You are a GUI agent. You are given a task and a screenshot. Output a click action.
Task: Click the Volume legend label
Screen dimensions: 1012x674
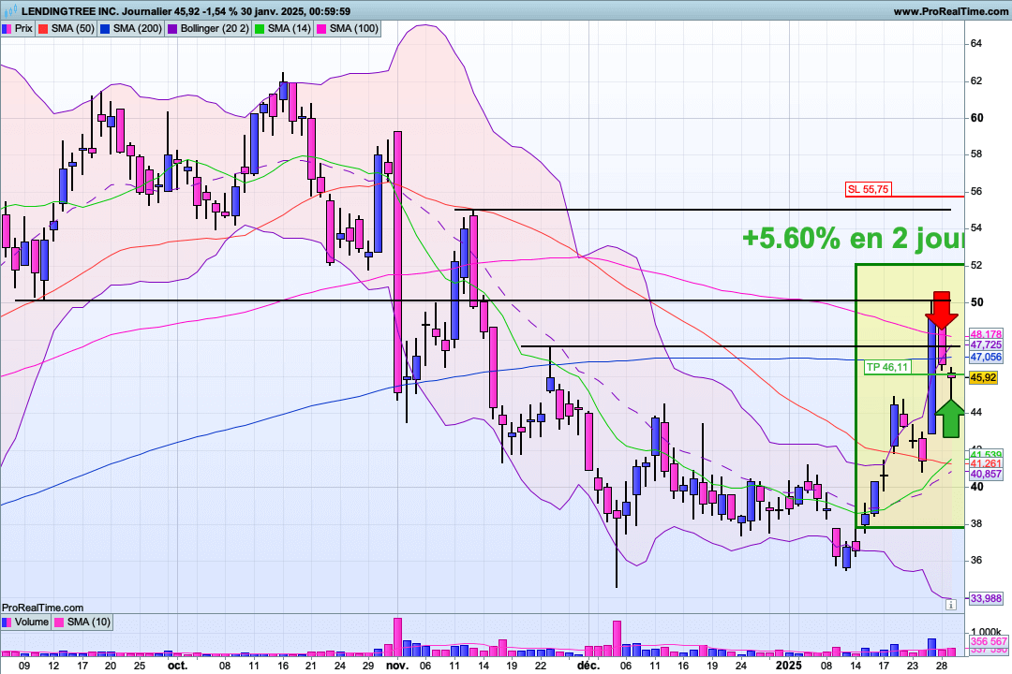[31, 622]
